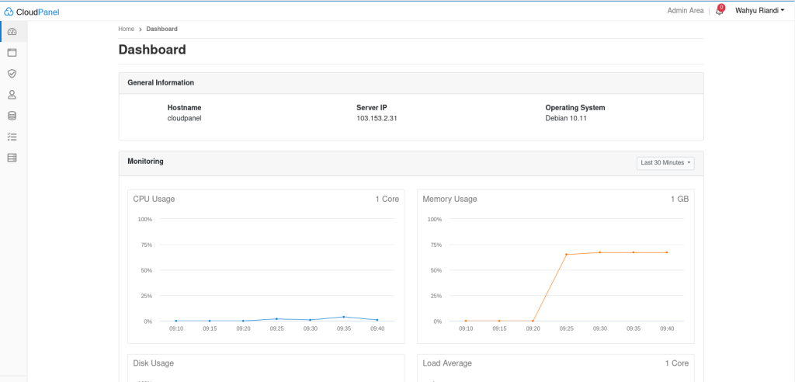The height and width of the screenshot is (382, 795).
Task: Click the server instance icon in sidebar
Action: point(12,158)
